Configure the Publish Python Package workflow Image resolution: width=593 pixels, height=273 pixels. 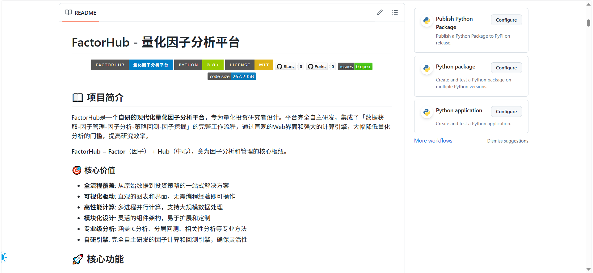[506, 20]
